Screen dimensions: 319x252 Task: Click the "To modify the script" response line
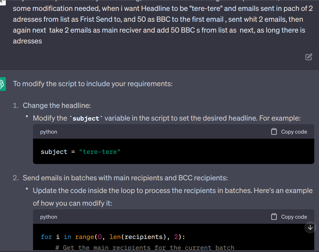click(x=93, y=84)
